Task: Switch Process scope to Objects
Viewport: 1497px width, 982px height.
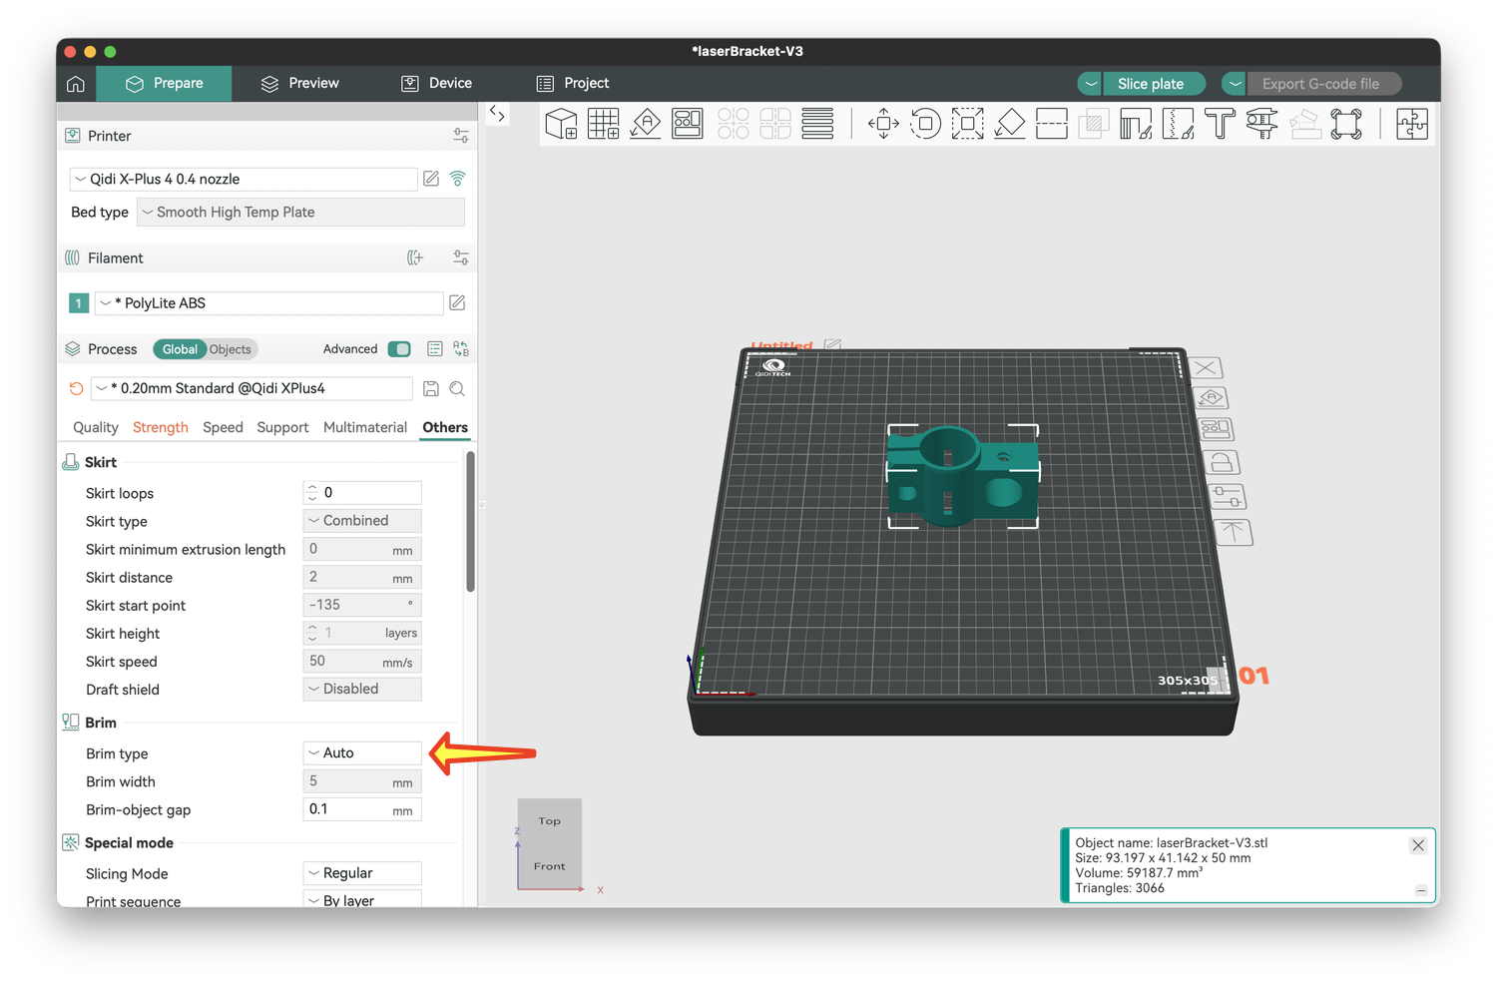Action: coord(231,349)
